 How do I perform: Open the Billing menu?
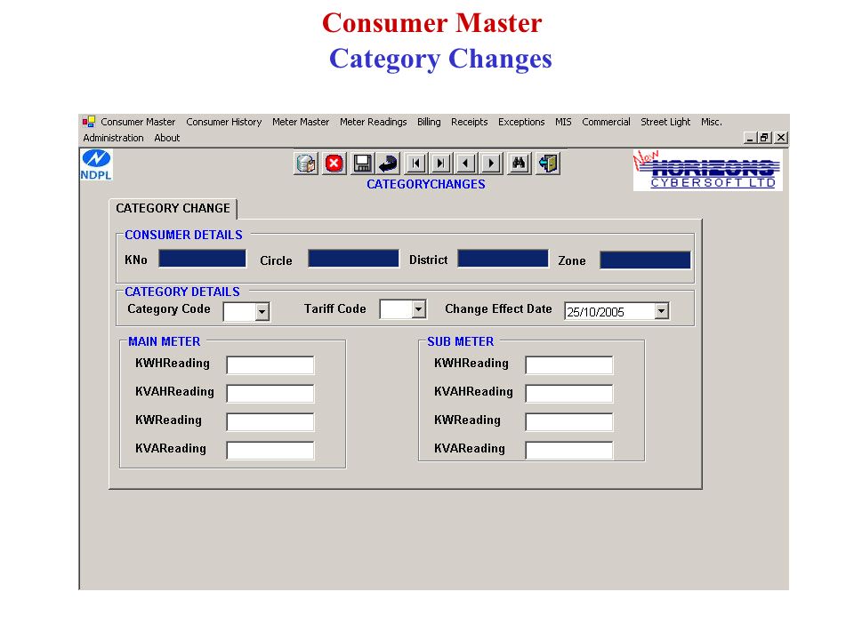point(429,122)
